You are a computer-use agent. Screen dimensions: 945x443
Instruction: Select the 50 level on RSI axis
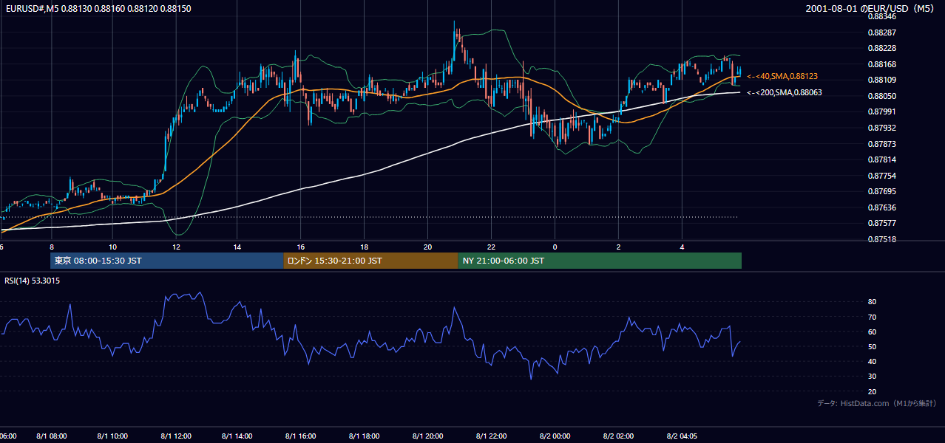point(872,347)
